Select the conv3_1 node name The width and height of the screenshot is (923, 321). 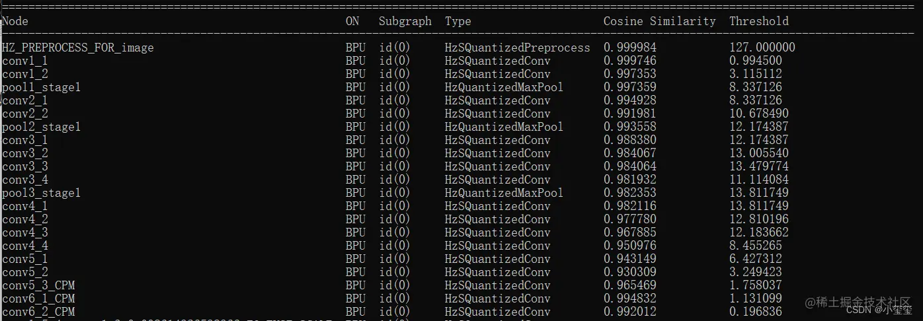25,140
